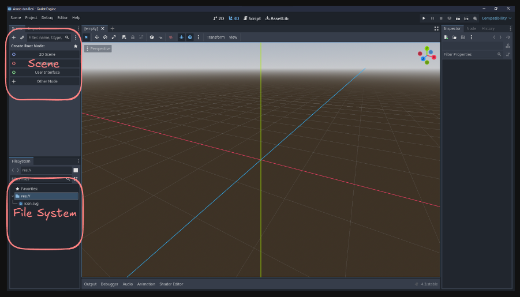Open the Compatibility renderer dropdown
Screen dimensions: 520x297
(496, 18)
